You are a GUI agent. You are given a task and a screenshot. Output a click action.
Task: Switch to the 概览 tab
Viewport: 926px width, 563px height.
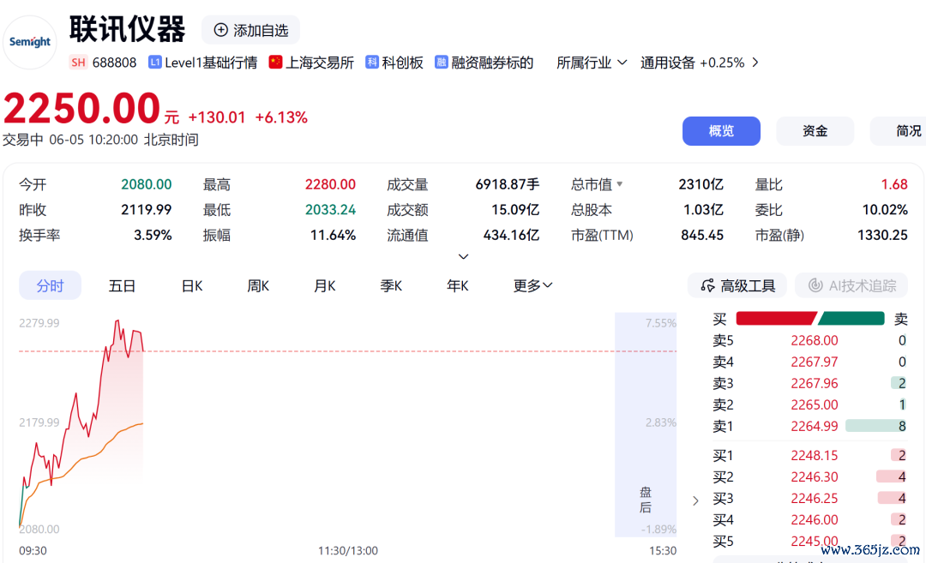[x=721, y=131]
